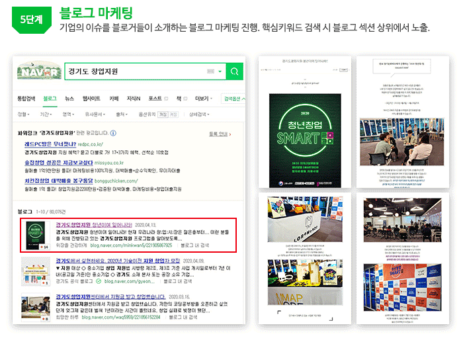Open blog post 경기도창업지원 청년이여 일어나라!
This screenshot has height=348, width=463.
[94, 225]
